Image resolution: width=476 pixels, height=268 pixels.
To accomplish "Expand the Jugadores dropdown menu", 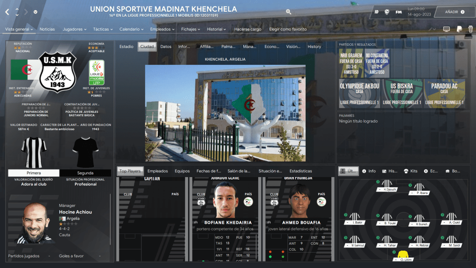I will (74, 29).
